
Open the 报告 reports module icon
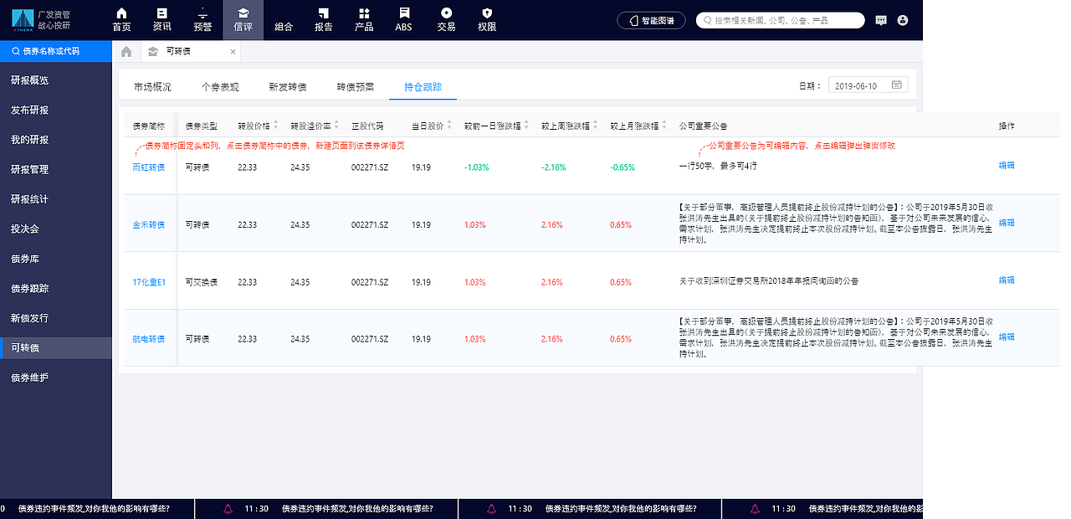tap(323, 18)
